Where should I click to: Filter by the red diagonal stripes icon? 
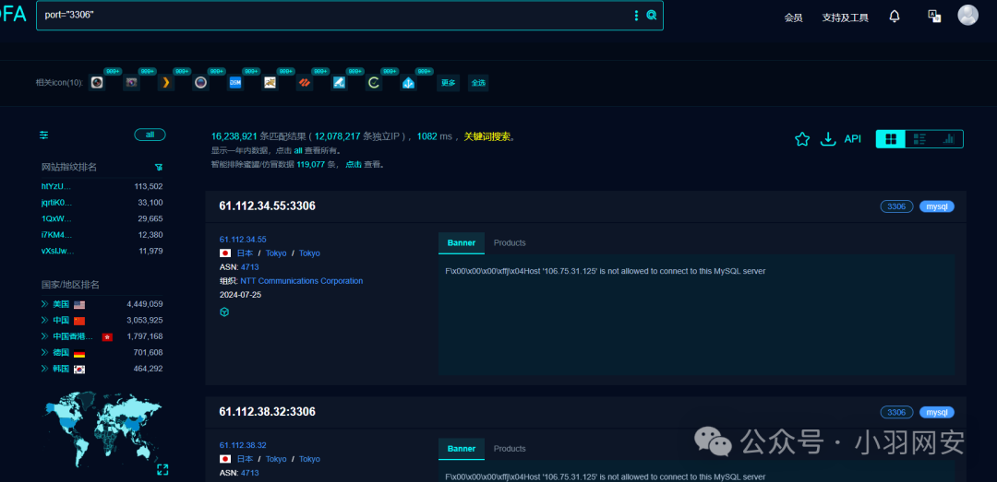305,83
